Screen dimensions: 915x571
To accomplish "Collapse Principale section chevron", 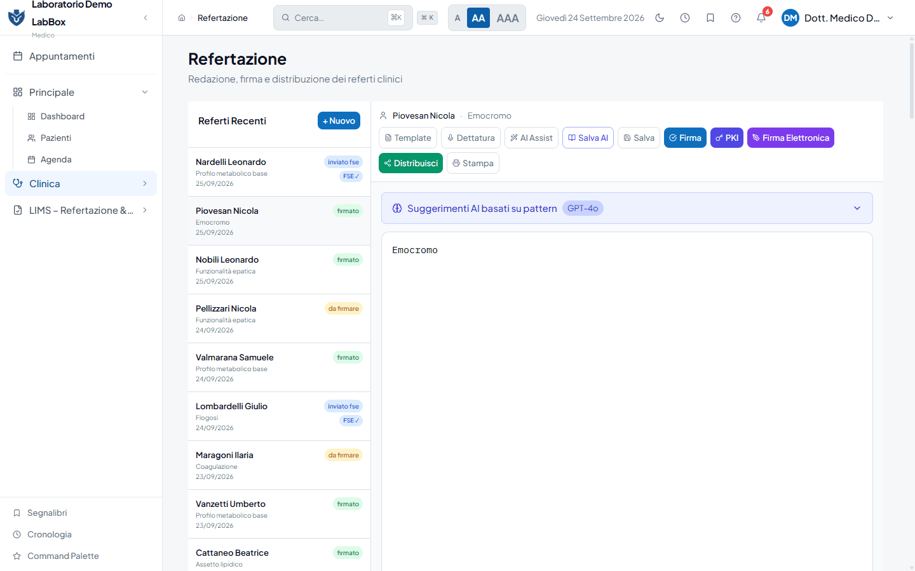I will click(145, 92).
